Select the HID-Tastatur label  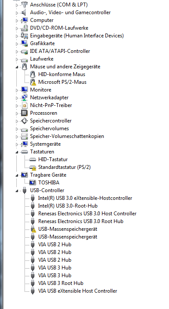pos(53,159)
